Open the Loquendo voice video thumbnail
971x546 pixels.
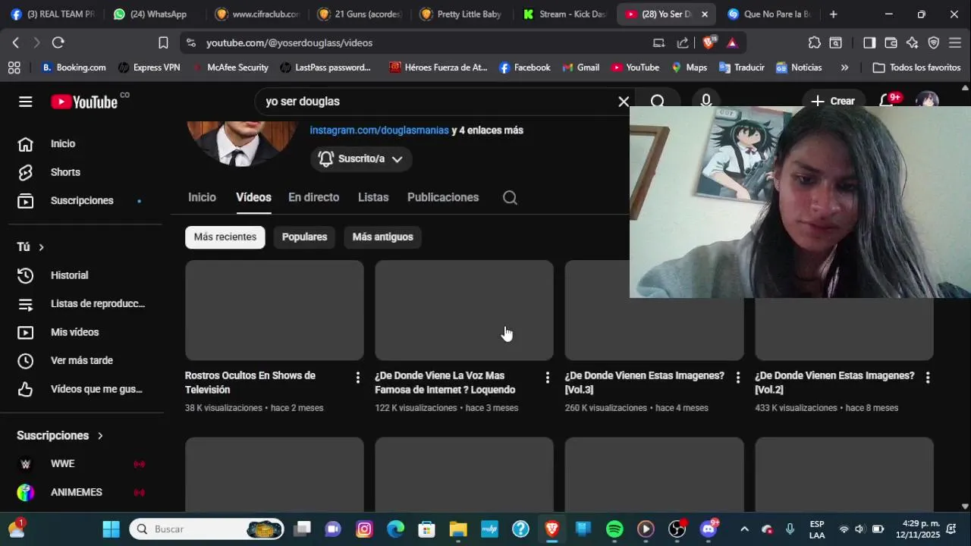coord(464,310)
